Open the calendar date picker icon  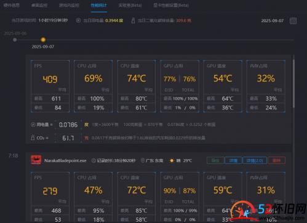click(293, 21)
